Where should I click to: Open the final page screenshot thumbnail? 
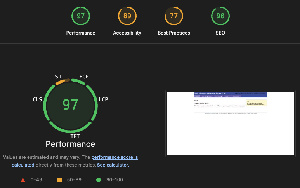tap(231, 123)
